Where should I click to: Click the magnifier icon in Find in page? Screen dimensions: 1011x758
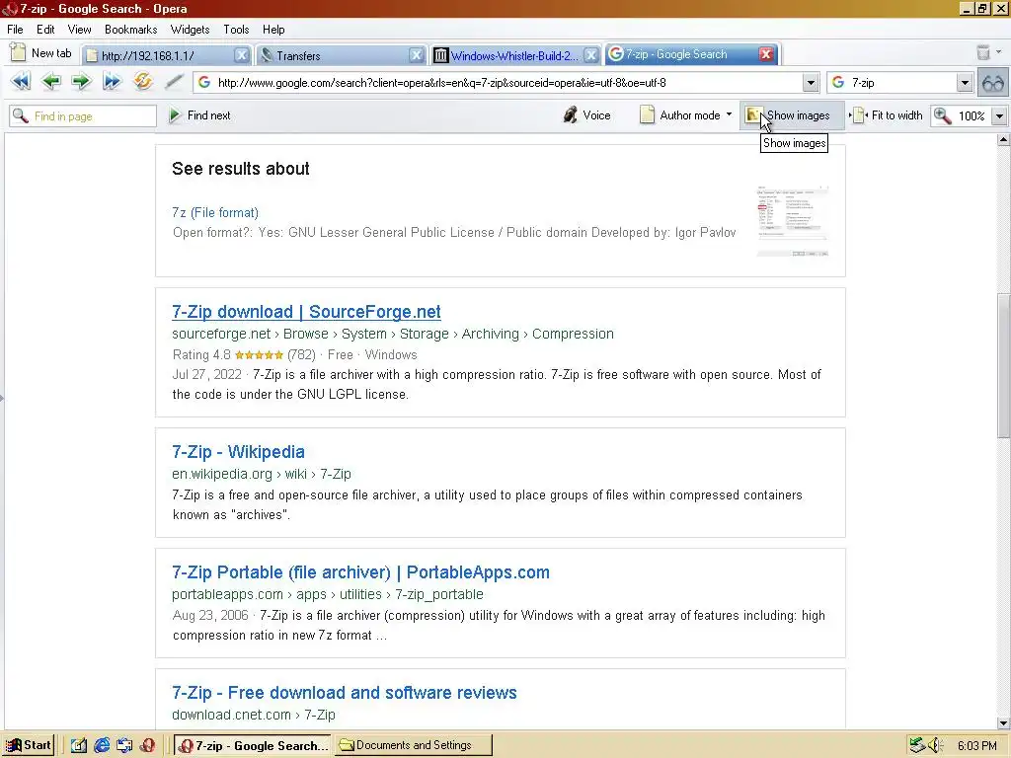(21, 116)
